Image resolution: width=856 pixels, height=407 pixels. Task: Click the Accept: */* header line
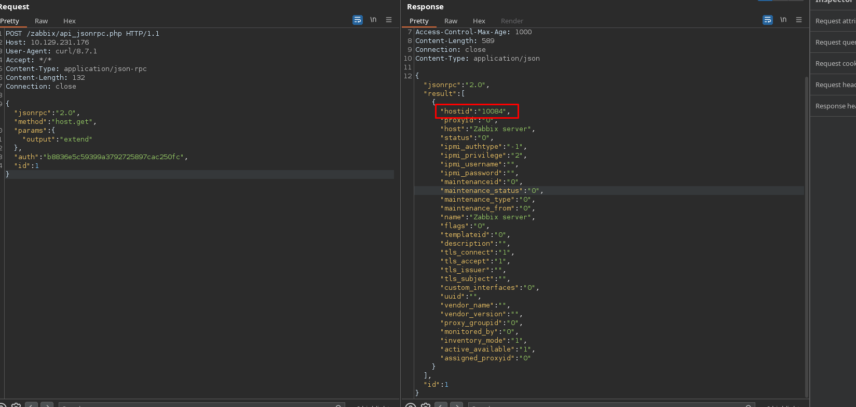29,60
